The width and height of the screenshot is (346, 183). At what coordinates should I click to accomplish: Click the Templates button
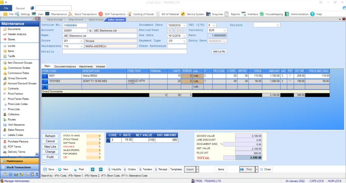176,169
